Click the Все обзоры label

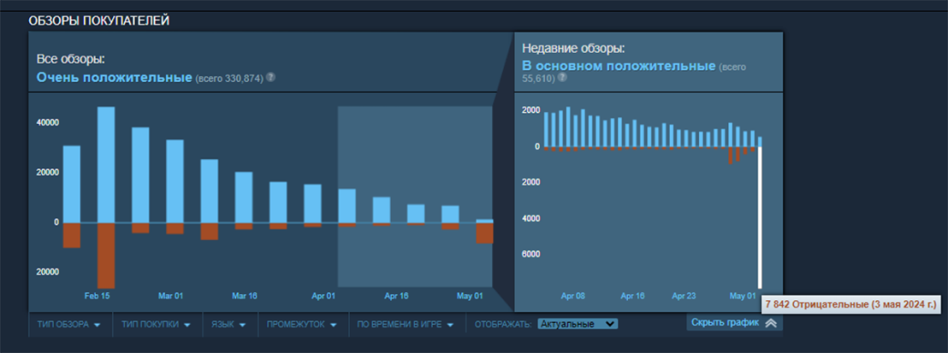click(x=71, y=59)
